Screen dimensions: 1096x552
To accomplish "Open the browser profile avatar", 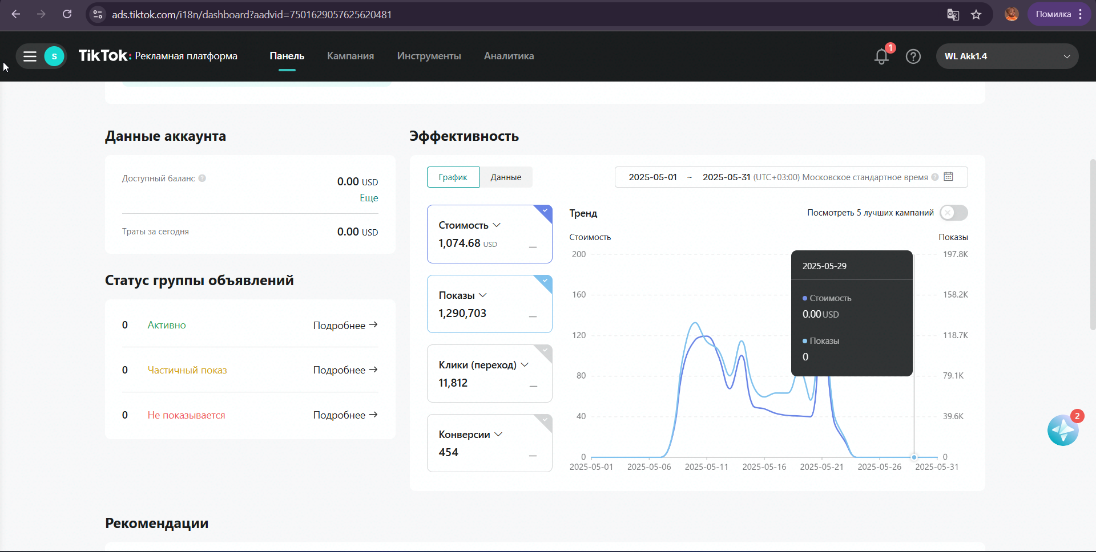I will 1012,14.
